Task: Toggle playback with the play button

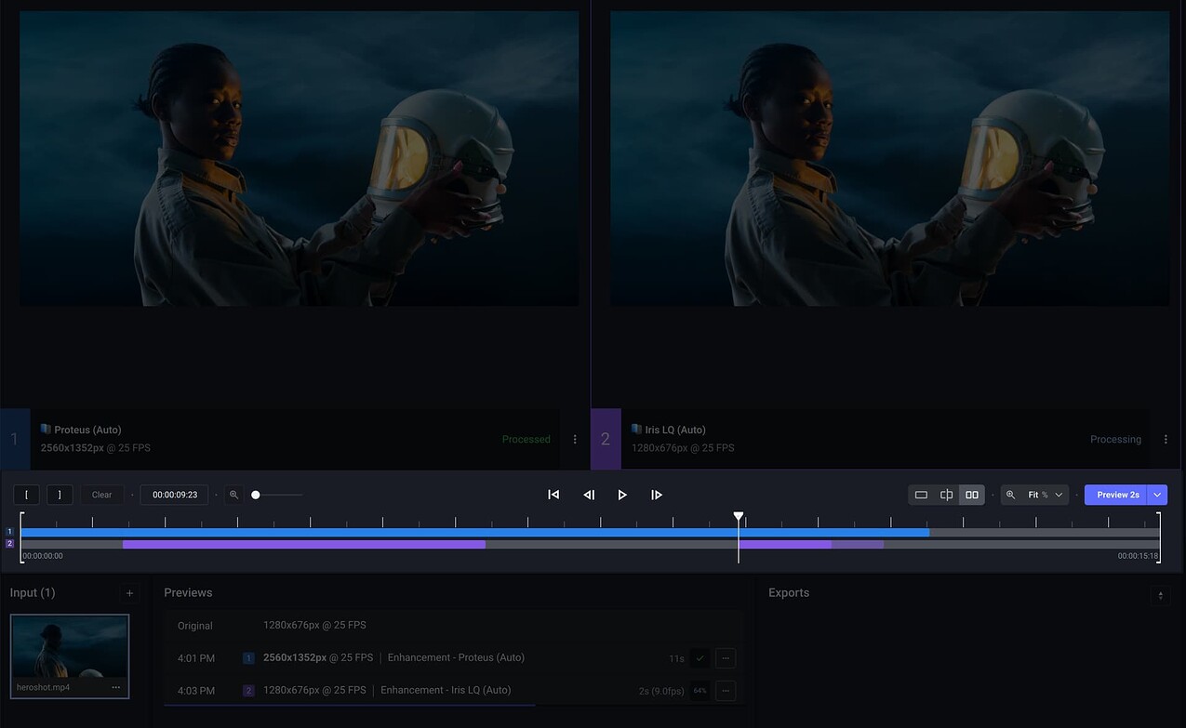Action: (x=621, y=495)
